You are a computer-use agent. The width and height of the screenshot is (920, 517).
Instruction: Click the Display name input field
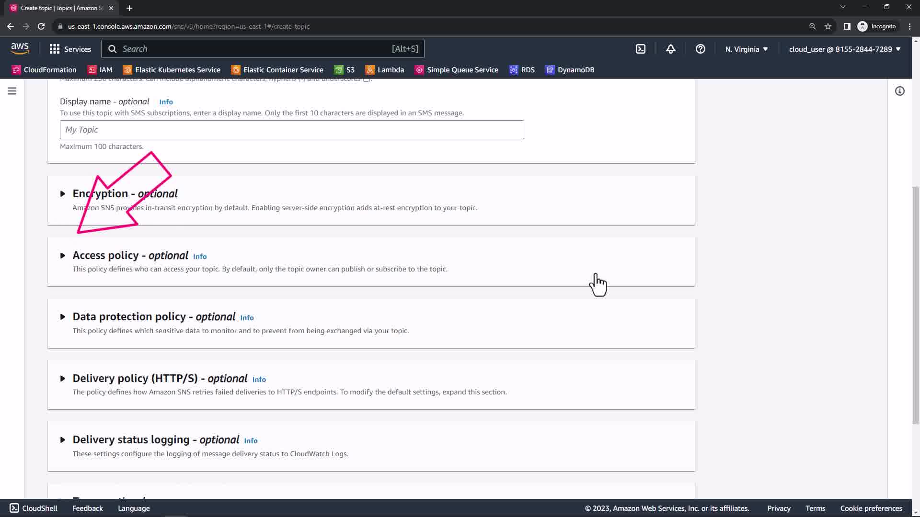pyautogui.click(x=291, y=130)
